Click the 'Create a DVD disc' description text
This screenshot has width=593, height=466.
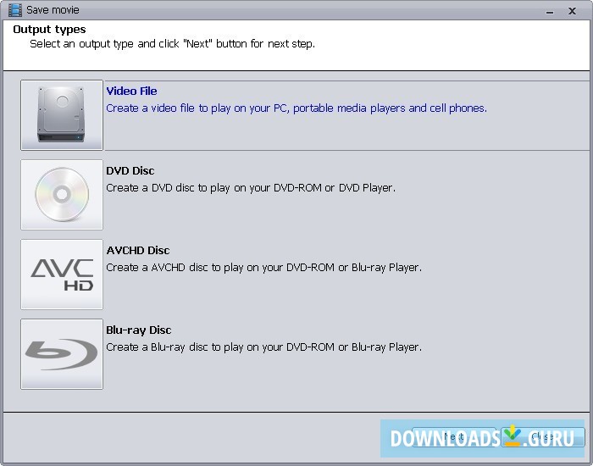[x=251, y=188]
